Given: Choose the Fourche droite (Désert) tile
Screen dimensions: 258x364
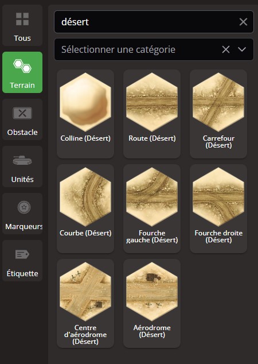Looking at the screenshot, I should [218, 208].
